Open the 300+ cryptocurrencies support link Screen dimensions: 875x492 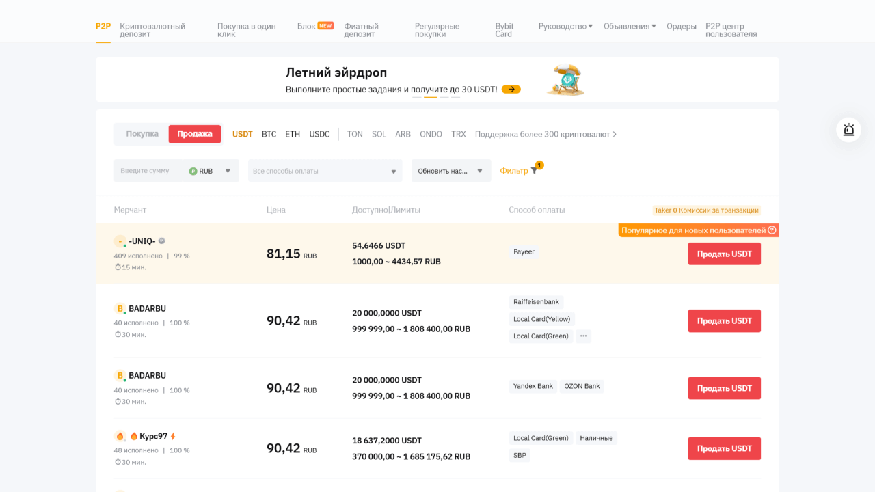point(546,135)
